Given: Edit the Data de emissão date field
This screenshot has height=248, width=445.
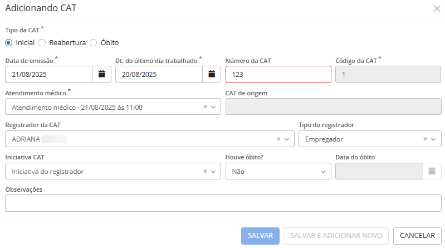Looking at the screenshot, I should 48,74.
